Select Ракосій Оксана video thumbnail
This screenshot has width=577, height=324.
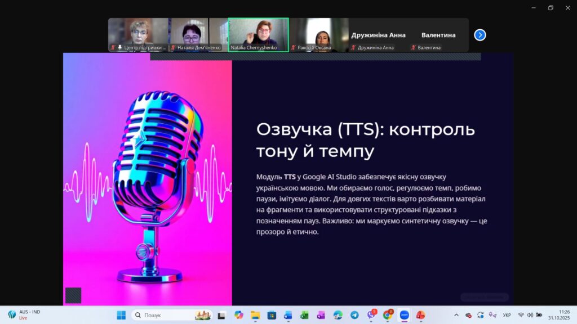tap(319, 35)
